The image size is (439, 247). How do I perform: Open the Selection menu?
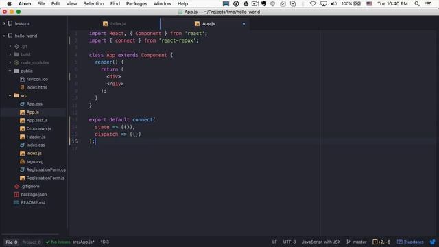point(93,3)
